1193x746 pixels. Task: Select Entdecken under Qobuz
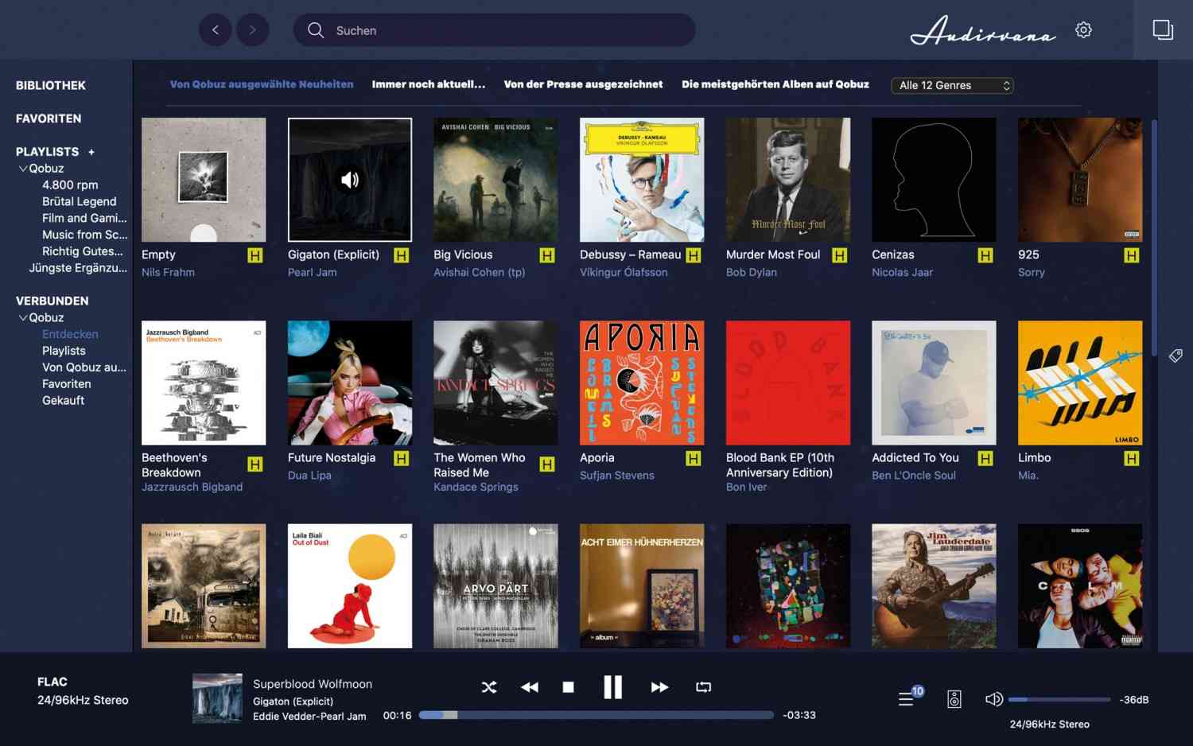[70, 334]
